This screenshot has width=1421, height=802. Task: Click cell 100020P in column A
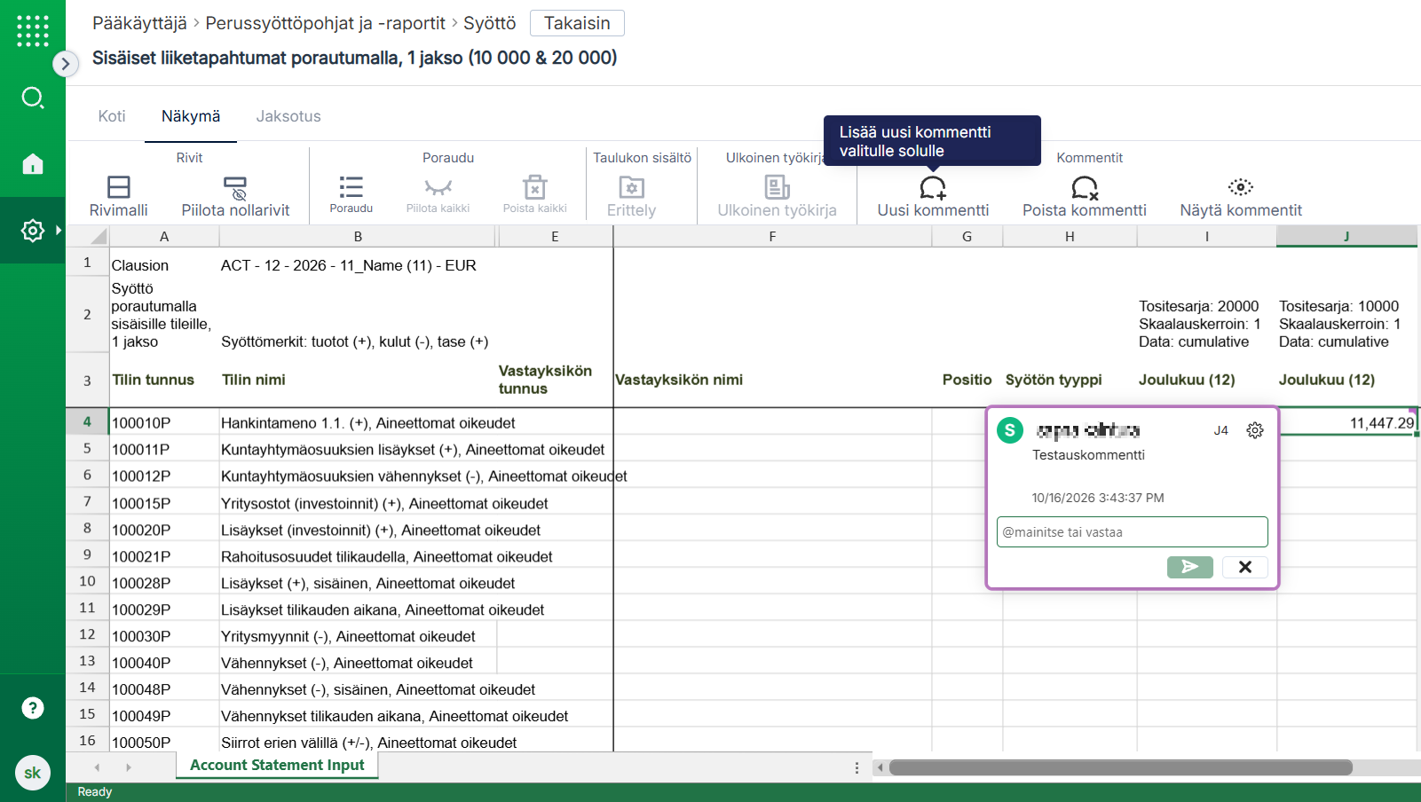pos(163,530)
